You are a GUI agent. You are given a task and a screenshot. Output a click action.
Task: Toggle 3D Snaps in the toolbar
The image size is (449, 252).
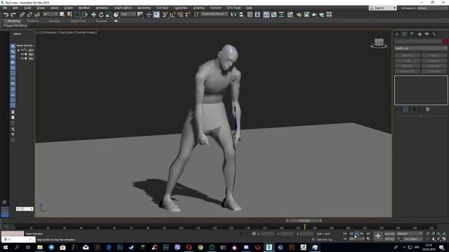tap(166, 14)
